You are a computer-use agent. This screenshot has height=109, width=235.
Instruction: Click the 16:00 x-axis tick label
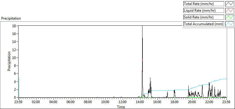pos(157,102)
